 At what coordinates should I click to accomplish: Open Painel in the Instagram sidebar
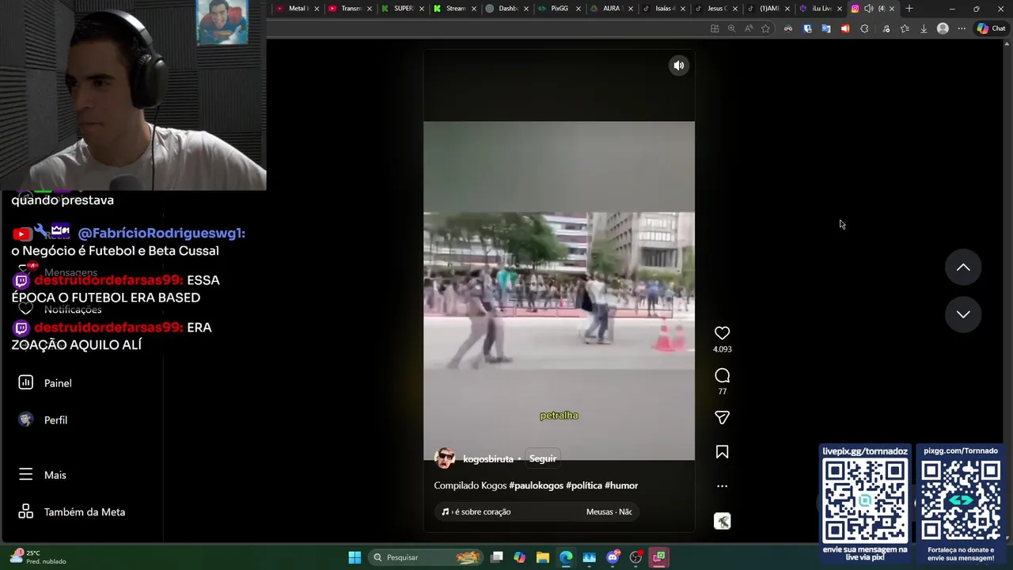[46, 383]
